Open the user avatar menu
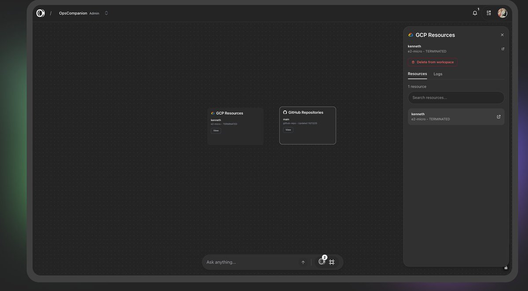The width and height of the screenshot is (528, 291). 502,13
